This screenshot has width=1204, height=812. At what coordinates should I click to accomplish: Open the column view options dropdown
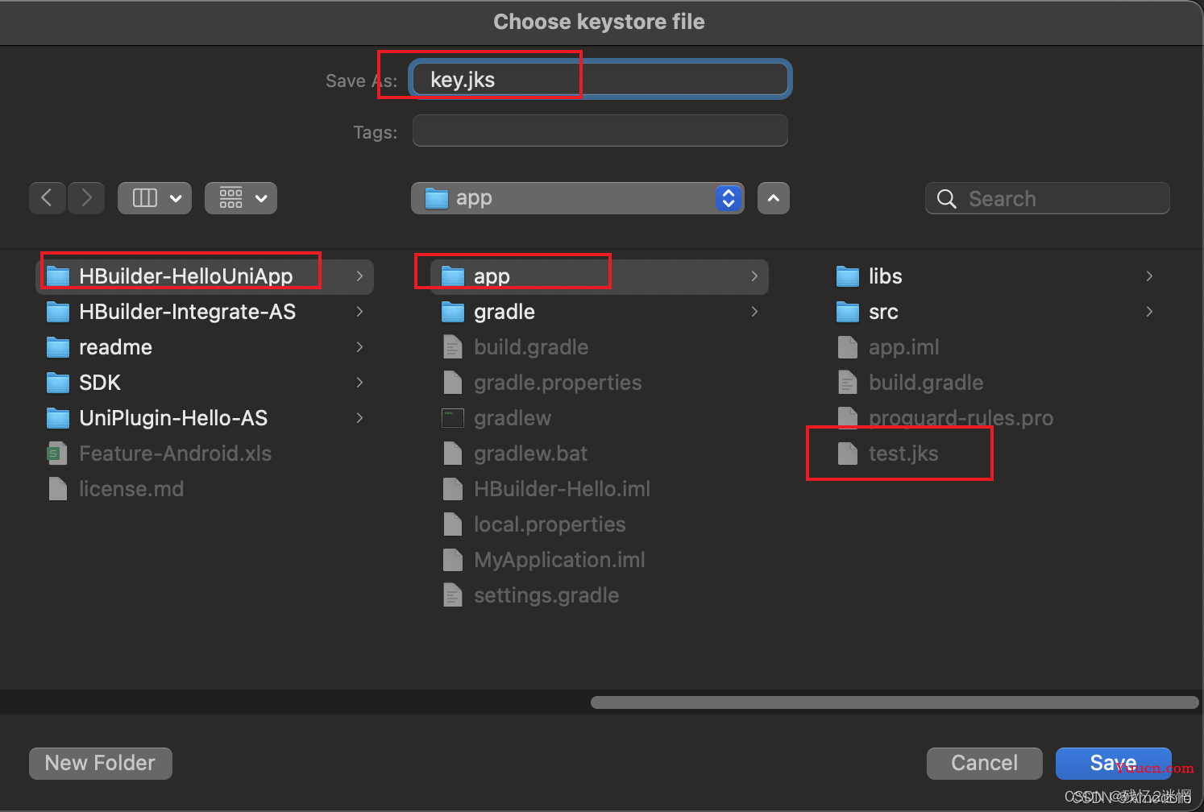tap(155, 198)
